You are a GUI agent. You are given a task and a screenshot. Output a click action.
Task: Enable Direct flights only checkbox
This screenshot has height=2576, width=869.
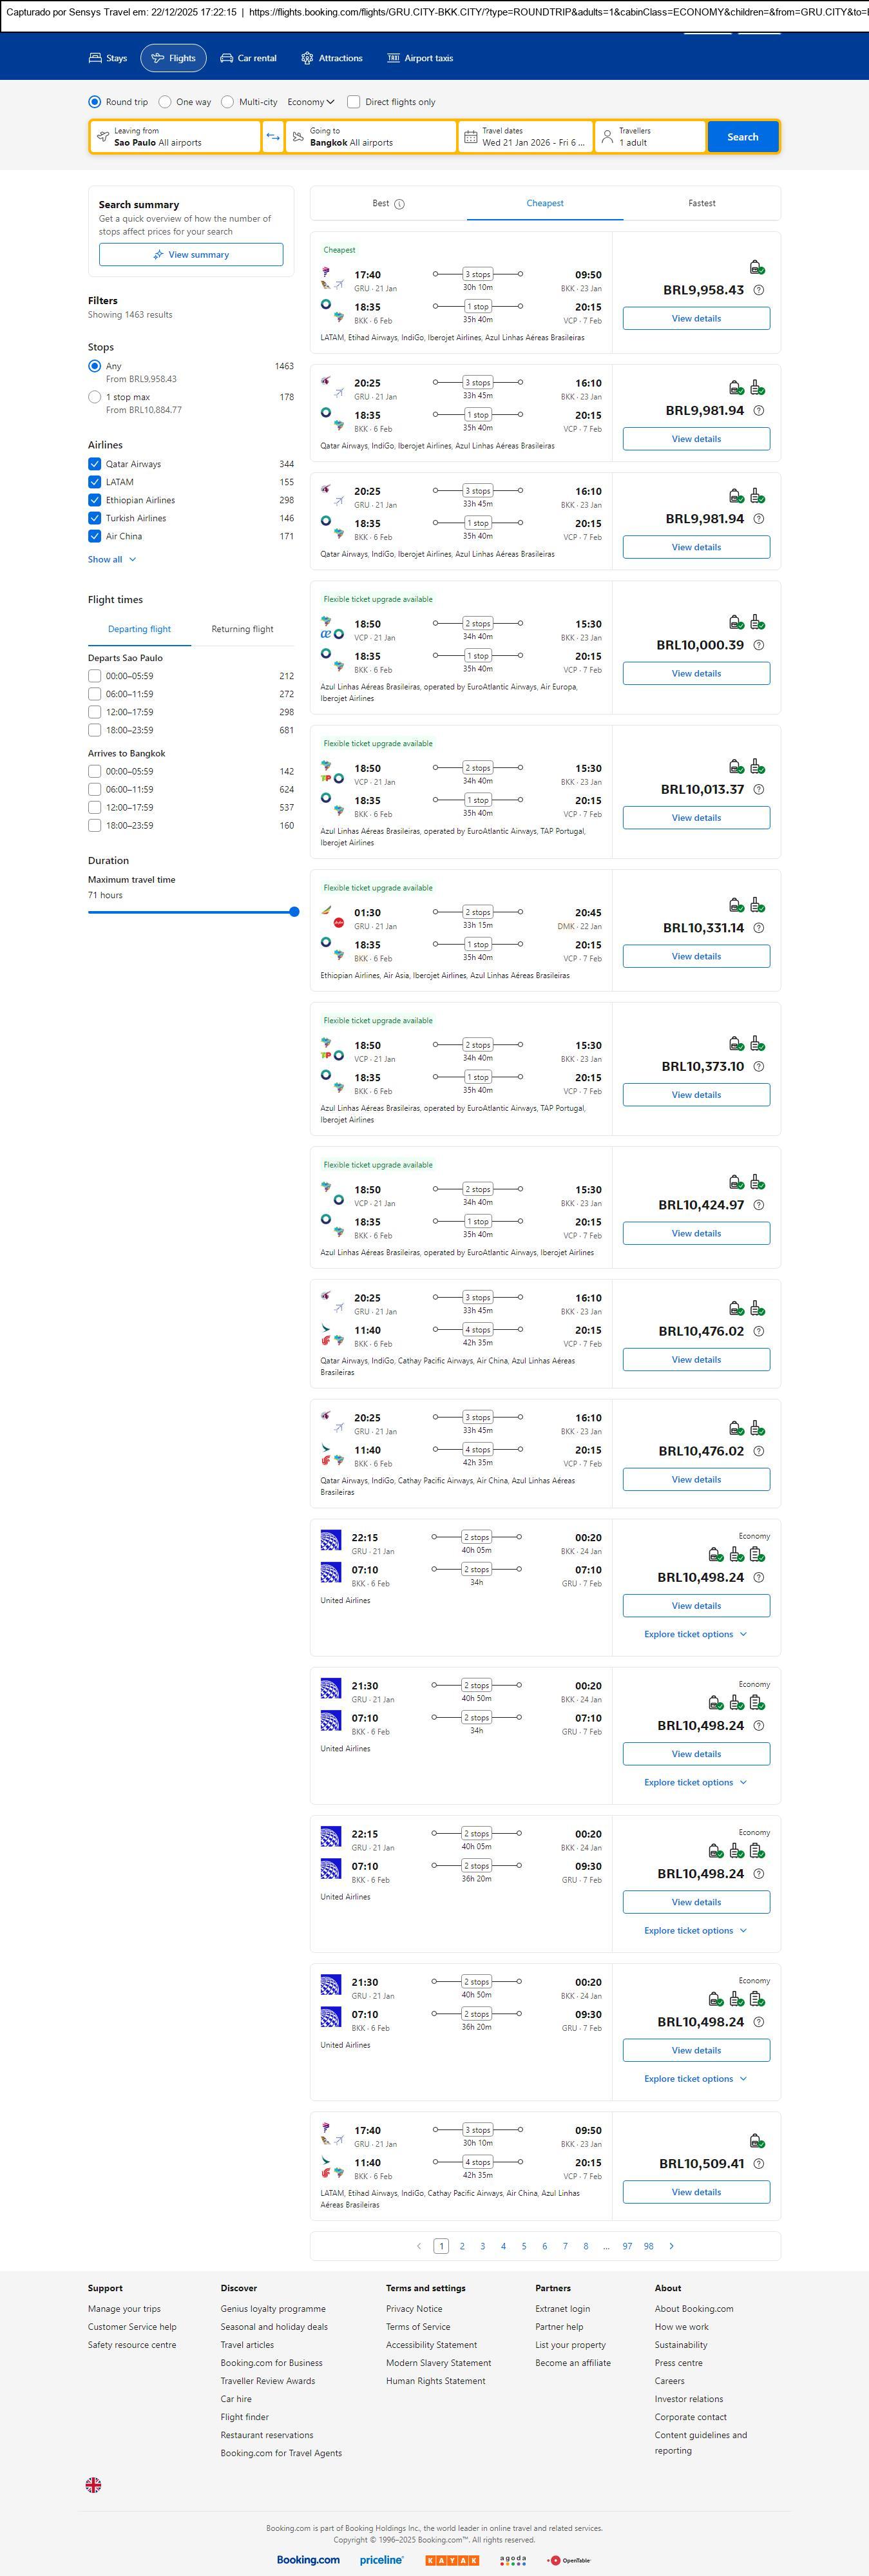click(353, 102)
